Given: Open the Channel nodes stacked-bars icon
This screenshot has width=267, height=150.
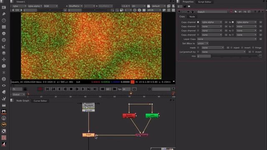Looking at the screenshot, I should click(x=4, y=27).
